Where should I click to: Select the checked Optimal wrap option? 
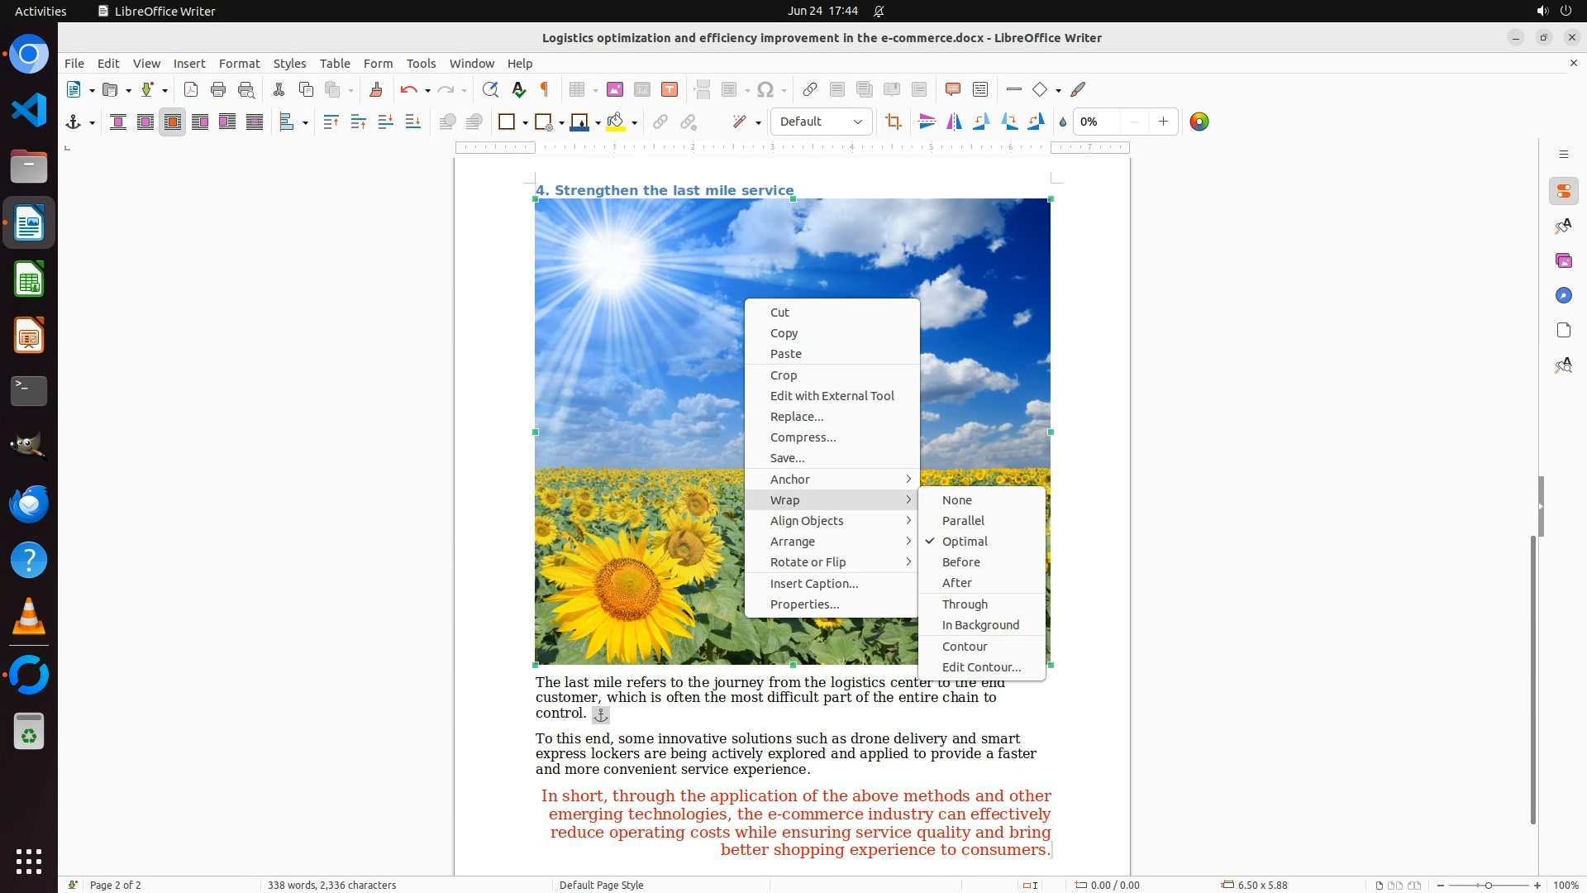point(965,542)
